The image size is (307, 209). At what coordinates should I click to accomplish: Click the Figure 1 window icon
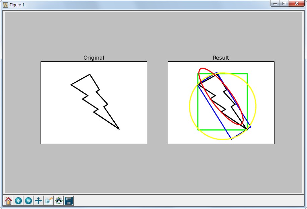point(5,5)
